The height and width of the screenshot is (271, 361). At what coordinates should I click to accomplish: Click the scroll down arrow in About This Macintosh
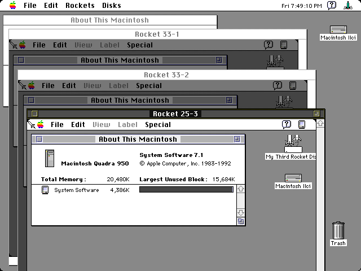[x=241, y=212]
